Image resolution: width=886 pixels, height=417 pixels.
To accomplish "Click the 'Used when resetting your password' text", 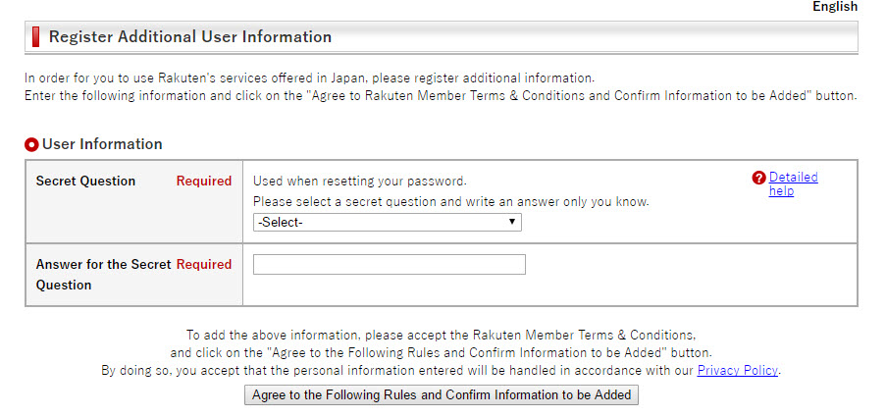I will [360, 182].
